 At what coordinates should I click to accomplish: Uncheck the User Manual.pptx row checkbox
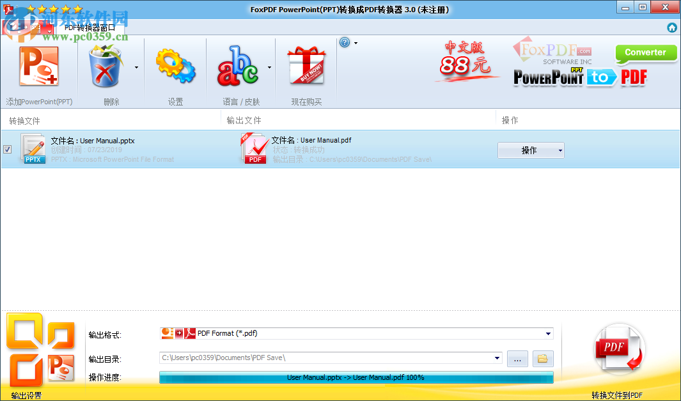coord(8,149)
